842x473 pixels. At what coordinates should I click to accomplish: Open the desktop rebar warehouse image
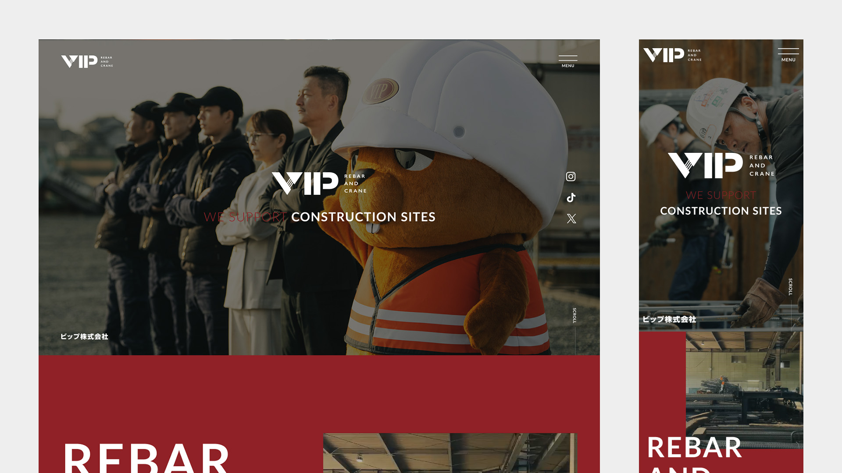coord(450,453)
